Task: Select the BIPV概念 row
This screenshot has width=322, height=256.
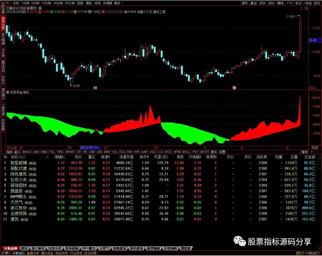Action: (160, 196)
